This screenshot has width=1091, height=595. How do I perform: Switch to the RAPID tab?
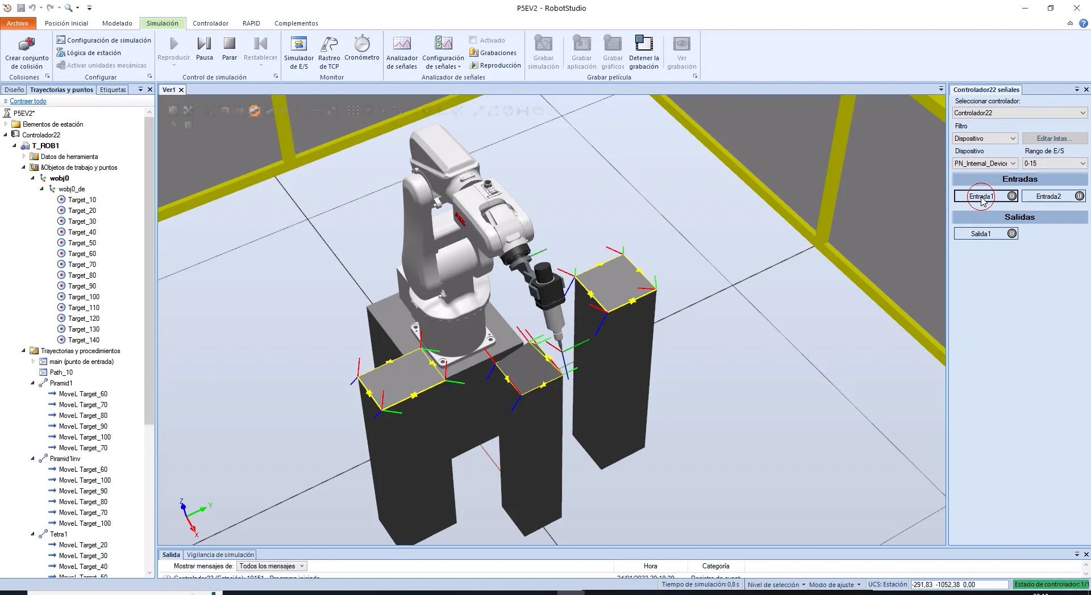click(x=251, y=23)
